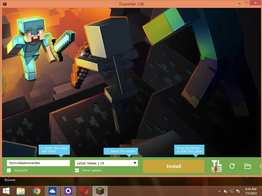Click the TLauncher title bar app icon
The height and width of the screenshot is (196, 262).
coord(5,4)
